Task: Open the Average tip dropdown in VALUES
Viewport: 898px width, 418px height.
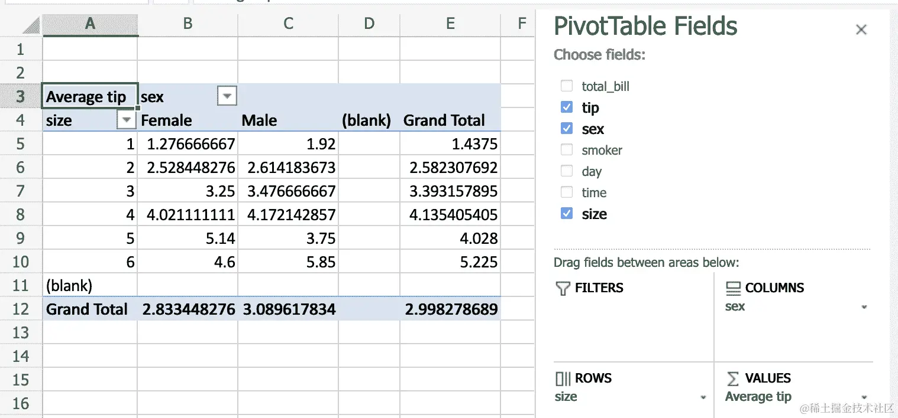Action: click(x=865, y=397)
